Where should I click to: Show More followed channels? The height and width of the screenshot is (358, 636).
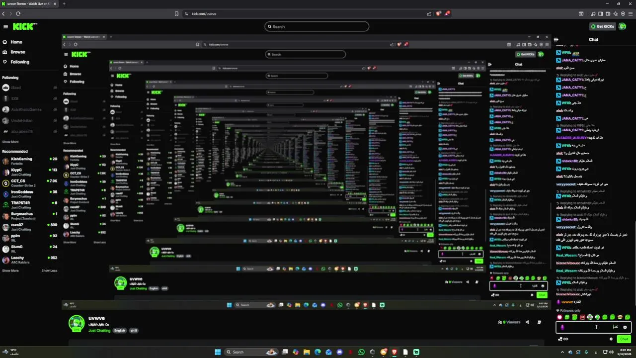tap(10, 142)
